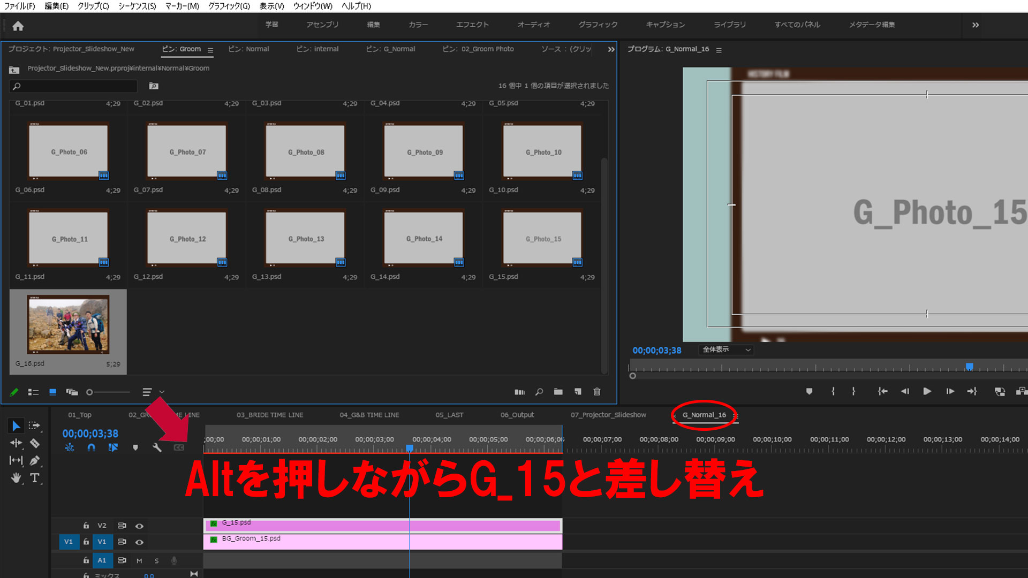The width and height of the screenshot is (1028, 578).
Task: Select the G_Photo_15 thumbnail
Action: tap(543, 238)
